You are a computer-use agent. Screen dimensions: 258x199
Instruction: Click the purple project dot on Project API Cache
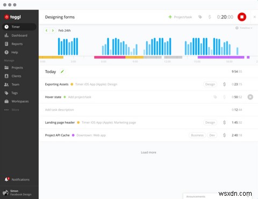coord(73,135)
